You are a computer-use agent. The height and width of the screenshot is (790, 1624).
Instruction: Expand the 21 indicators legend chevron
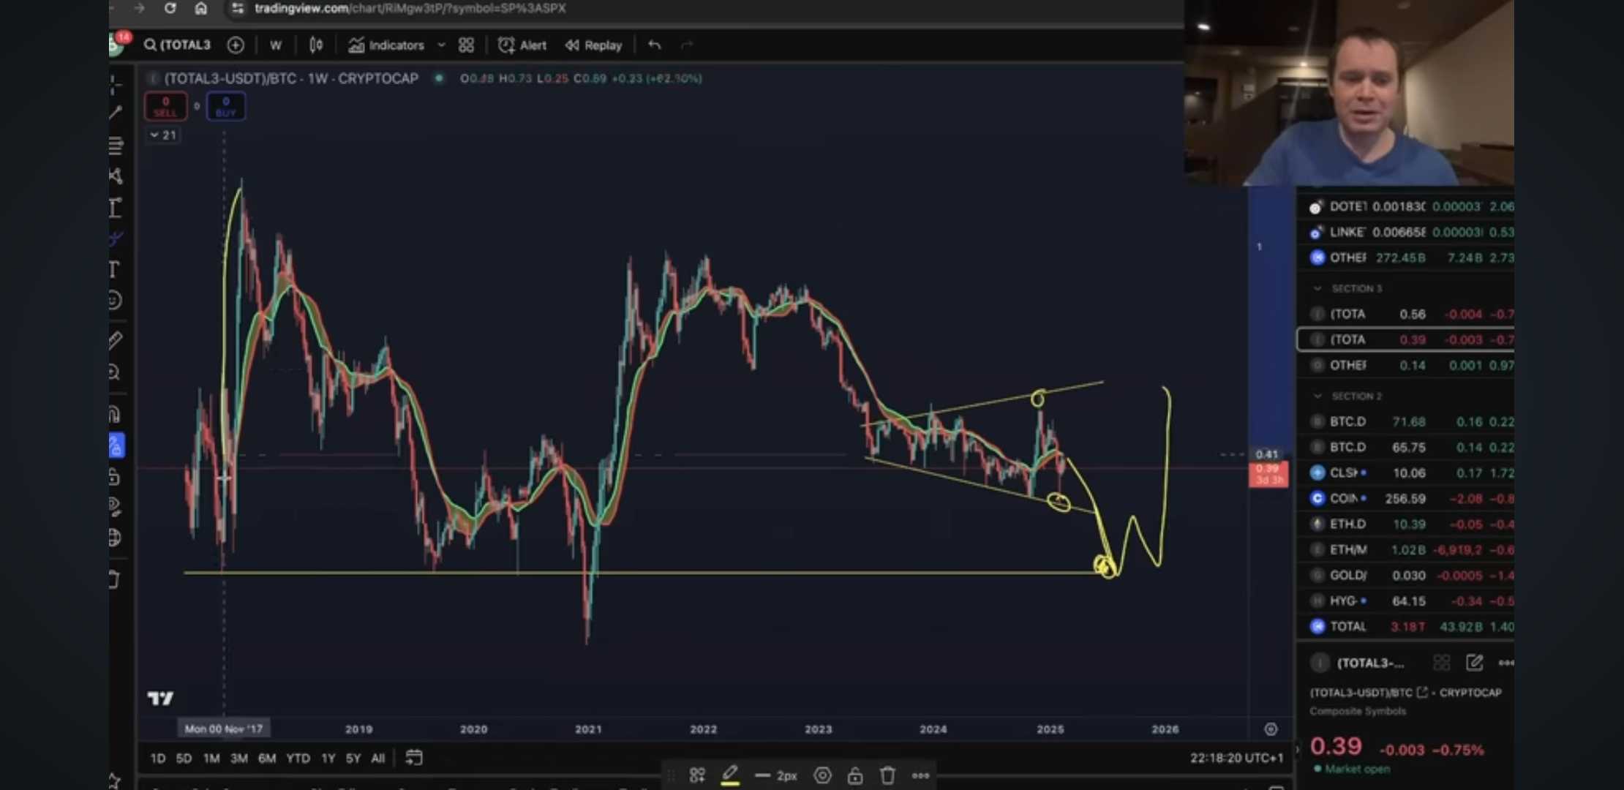[154, 135]
